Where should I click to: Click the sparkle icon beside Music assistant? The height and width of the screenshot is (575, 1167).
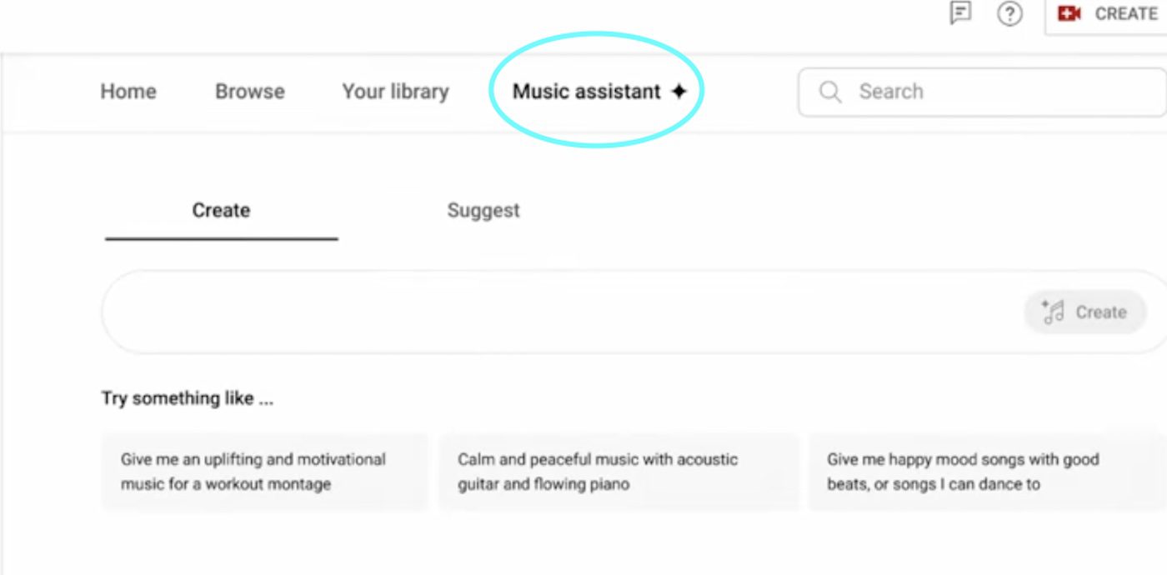679,92
